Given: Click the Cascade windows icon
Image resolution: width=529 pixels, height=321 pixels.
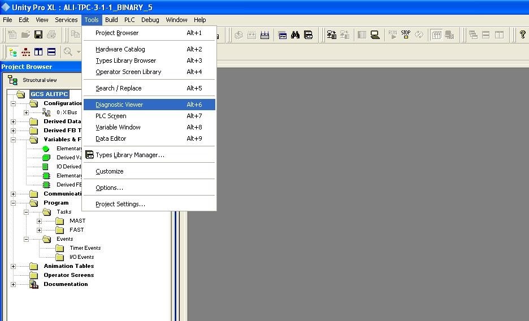Looking at the screenshot, I should 473,34.
